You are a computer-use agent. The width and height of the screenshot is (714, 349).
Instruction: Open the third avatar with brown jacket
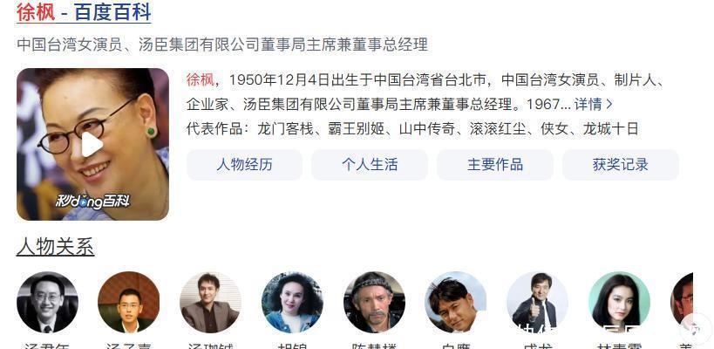tap(210, 302)
